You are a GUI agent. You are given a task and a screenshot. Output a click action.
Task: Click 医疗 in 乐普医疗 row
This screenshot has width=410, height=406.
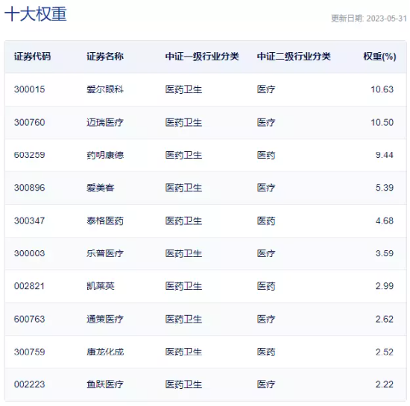[x=266, y=253]
